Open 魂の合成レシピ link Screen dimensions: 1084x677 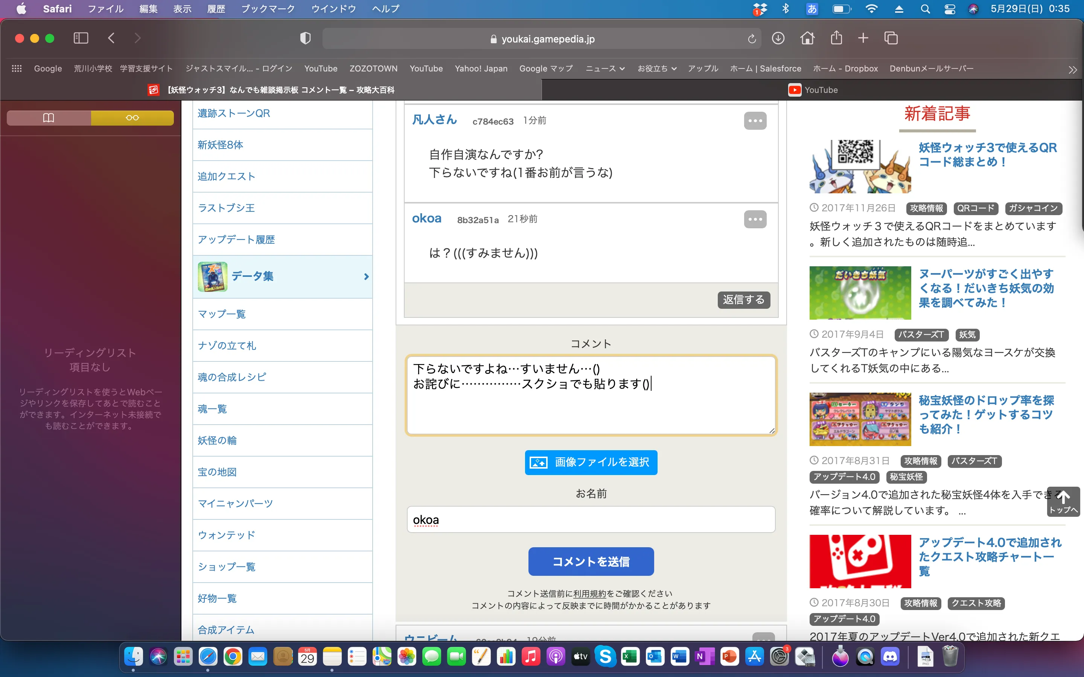231,377
